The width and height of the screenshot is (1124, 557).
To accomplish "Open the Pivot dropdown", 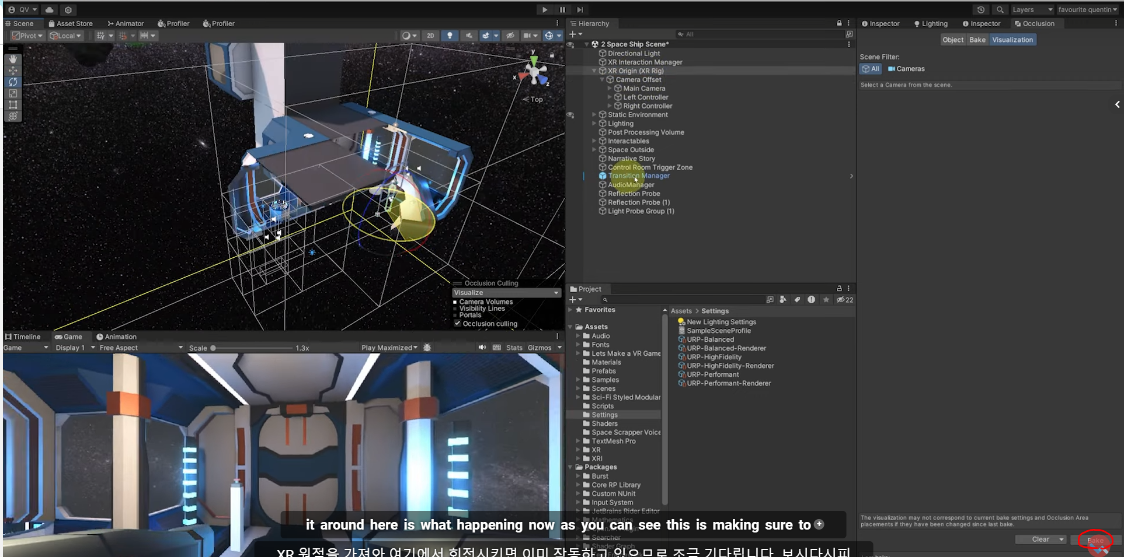I will (27, 36).
